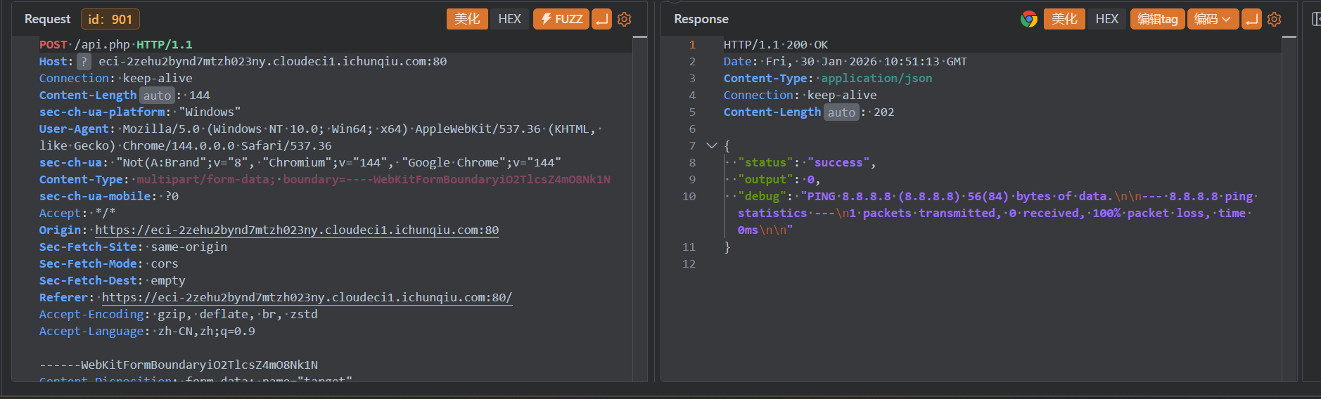Click the 编辑tag button
Image resolution: width=1321 pixels, height=399 pixels.
(x=1158, y=19)
